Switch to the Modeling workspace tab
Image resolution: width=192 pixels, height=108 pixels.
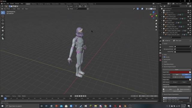(34, 4)
